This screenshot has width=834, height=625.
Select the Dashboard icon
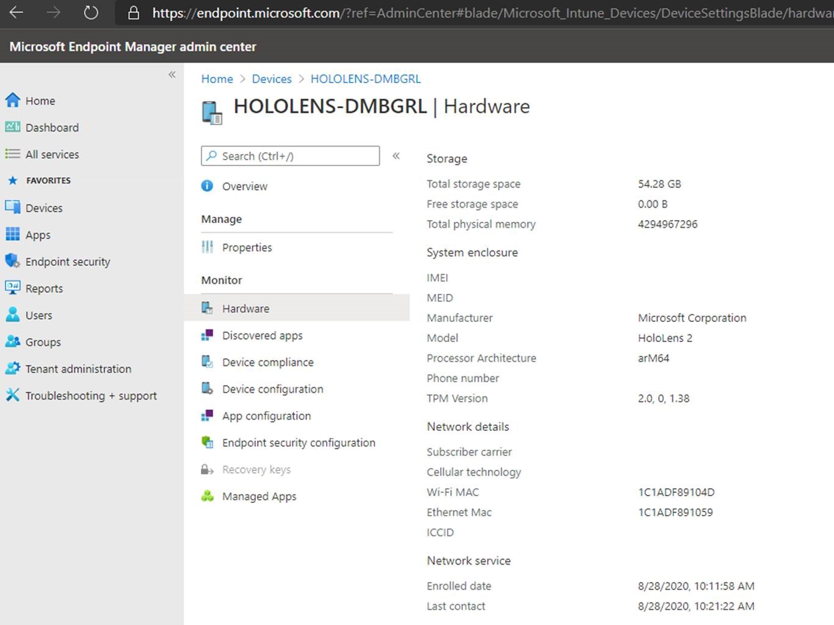tap(13, 127)
